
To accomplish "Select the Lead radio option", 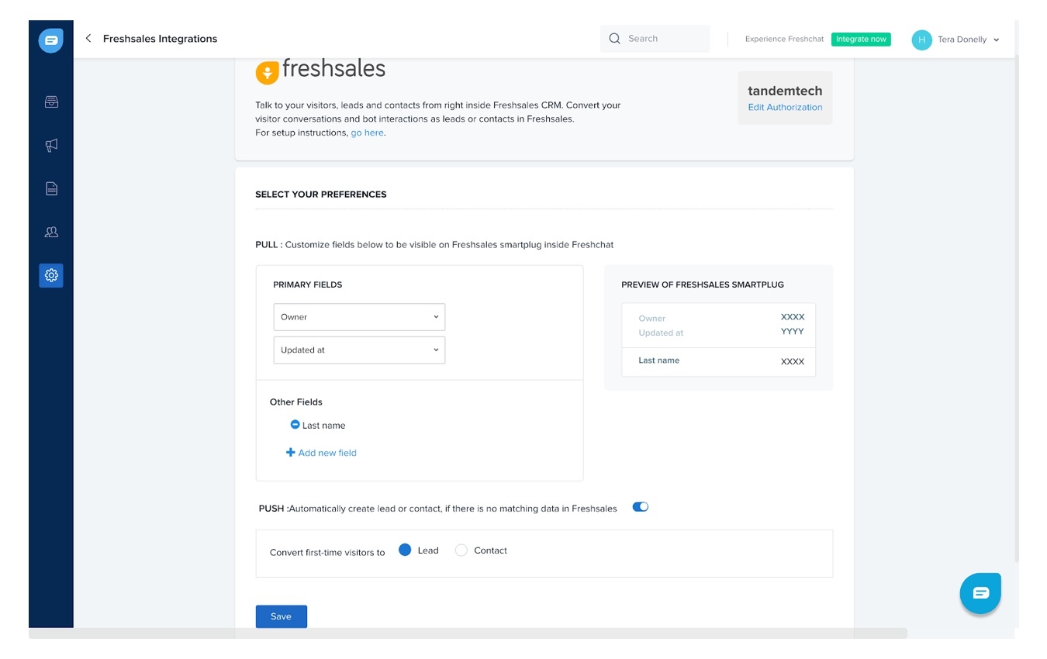I will (x=405, y=550).
